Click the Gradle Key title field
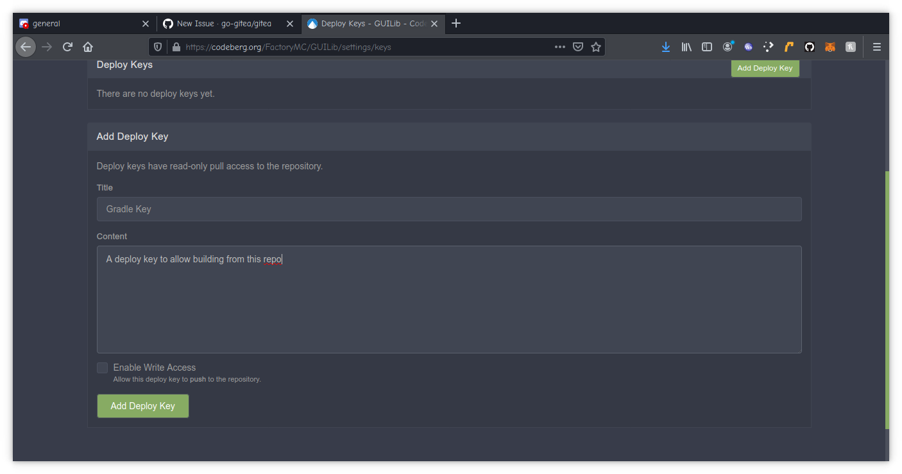This screenshot has height=474, width=902. pos(449,208)
